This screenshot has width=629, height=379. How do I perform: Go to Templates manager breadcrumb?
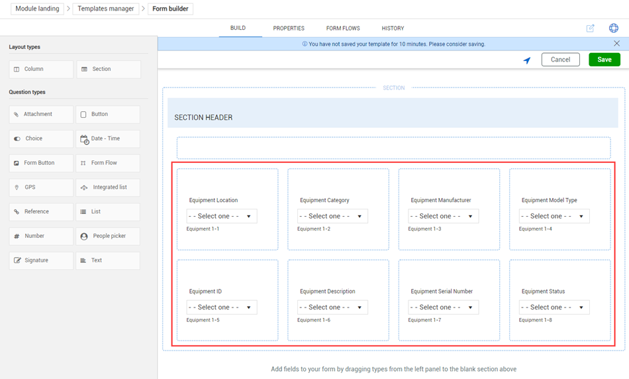point(106,9)
